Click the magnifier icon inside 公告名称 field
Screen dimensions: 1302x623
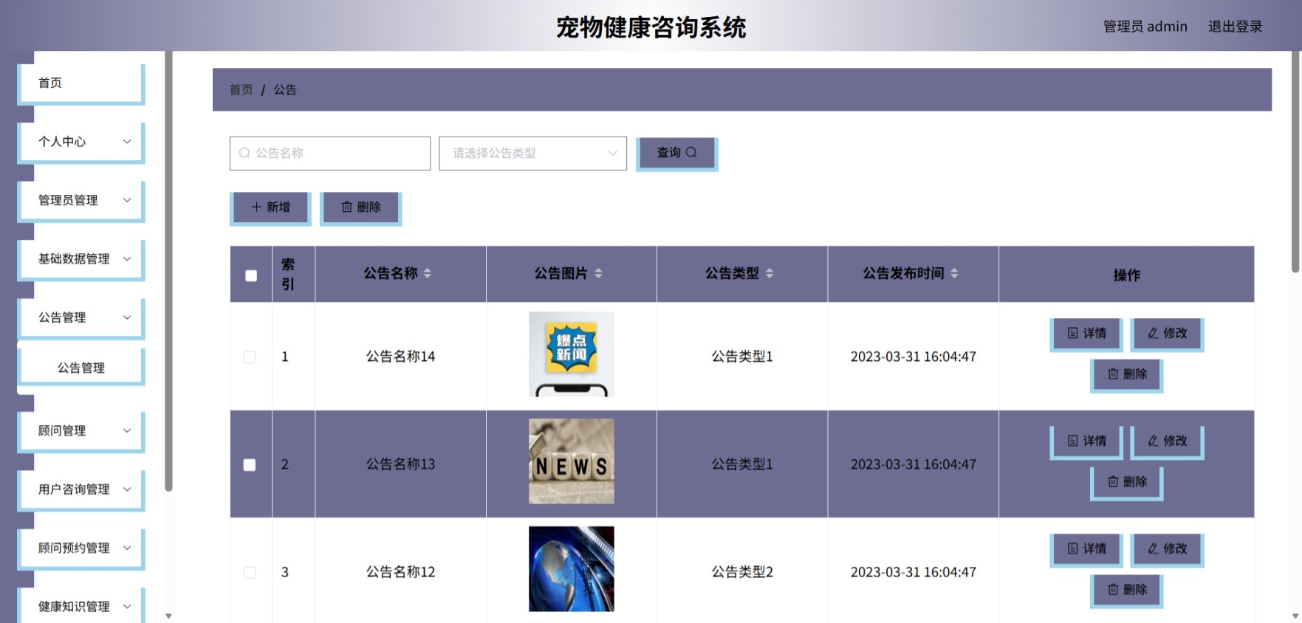pyautogui.click(x=244, y=153)
